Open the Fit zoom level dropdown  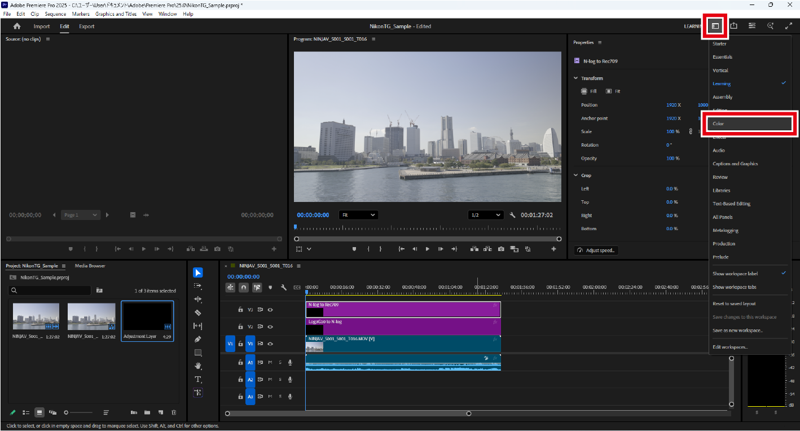(358, 215)
